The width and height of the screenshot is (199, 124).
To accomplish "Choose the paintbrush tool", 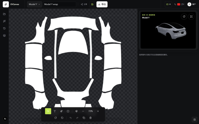I will click(61, 111).
